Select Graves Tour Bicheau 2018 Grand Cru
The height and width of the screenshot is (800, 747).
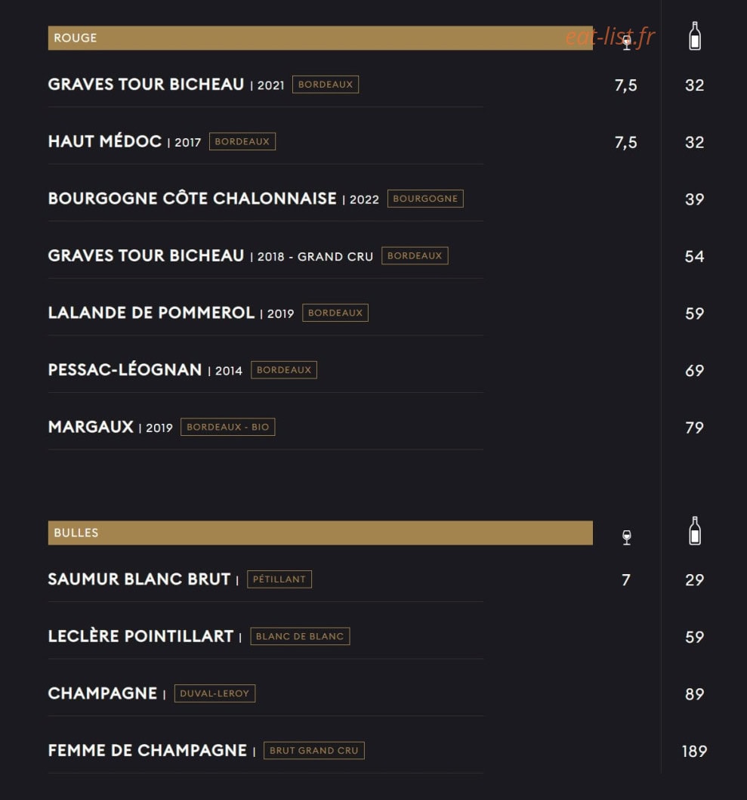point(210,255)
